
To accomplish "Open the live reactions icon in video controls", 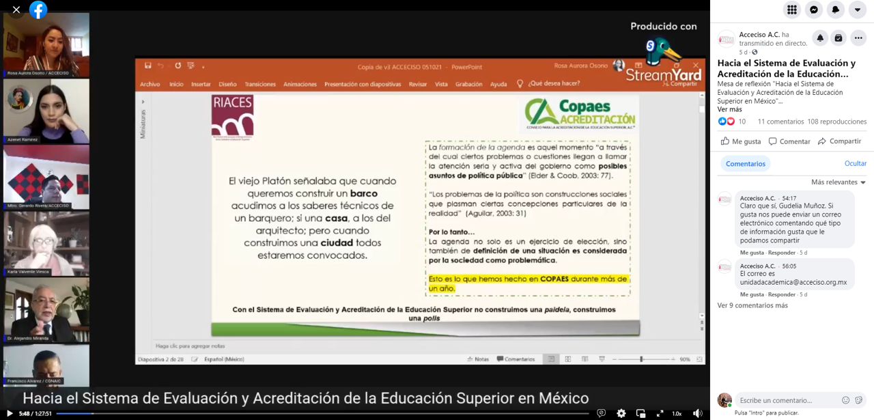I will [x=602, y=413].
